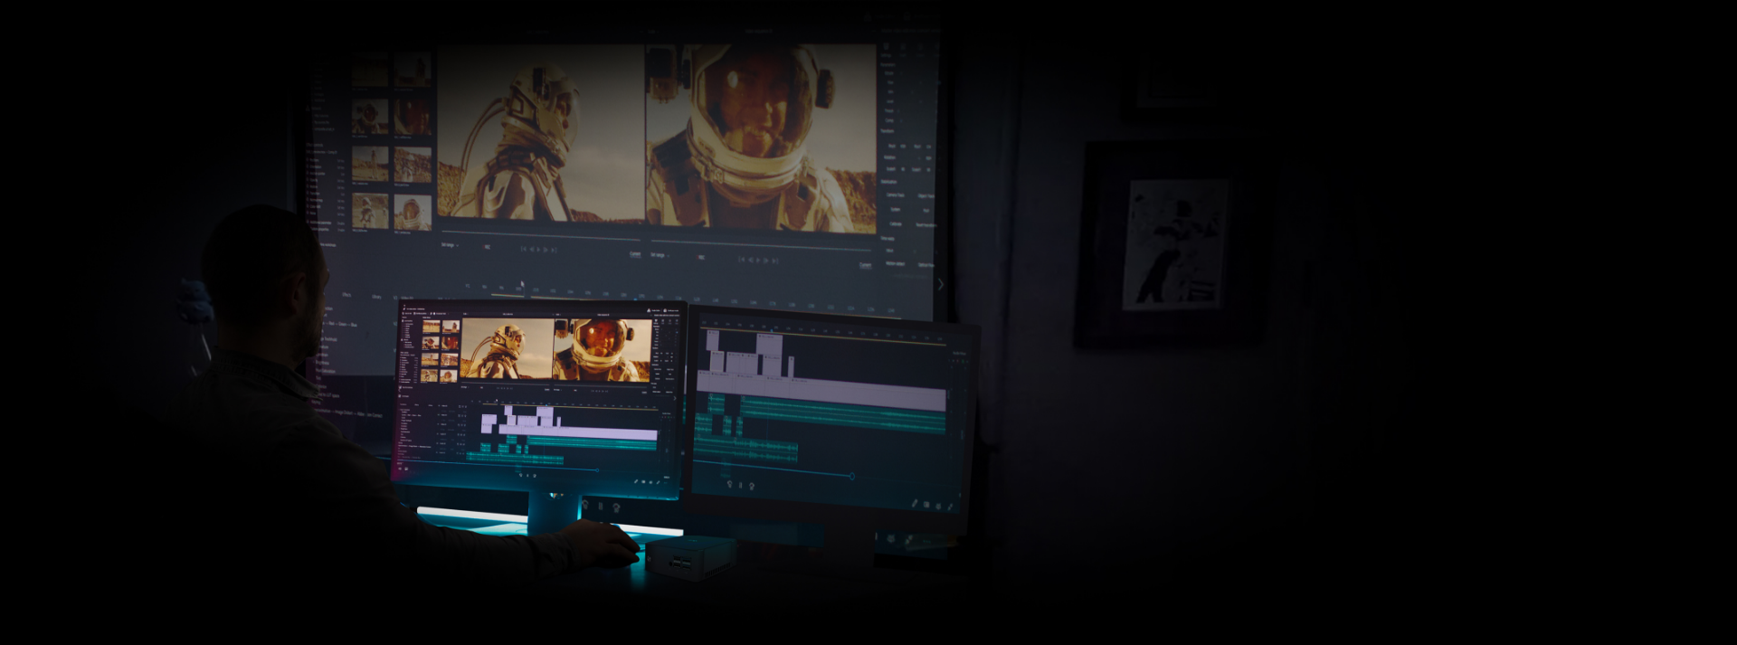Image resolution: width=1737 pixels, height=645 pixels.
Task: Click the pencil icon at the left monitor's bottom right
Action: tap(635, 481)
